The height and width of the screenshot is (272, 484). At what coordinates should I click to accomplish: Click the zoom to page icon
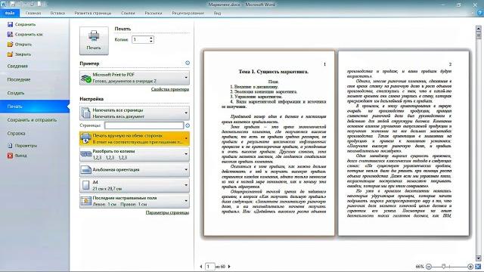[478, 267]
